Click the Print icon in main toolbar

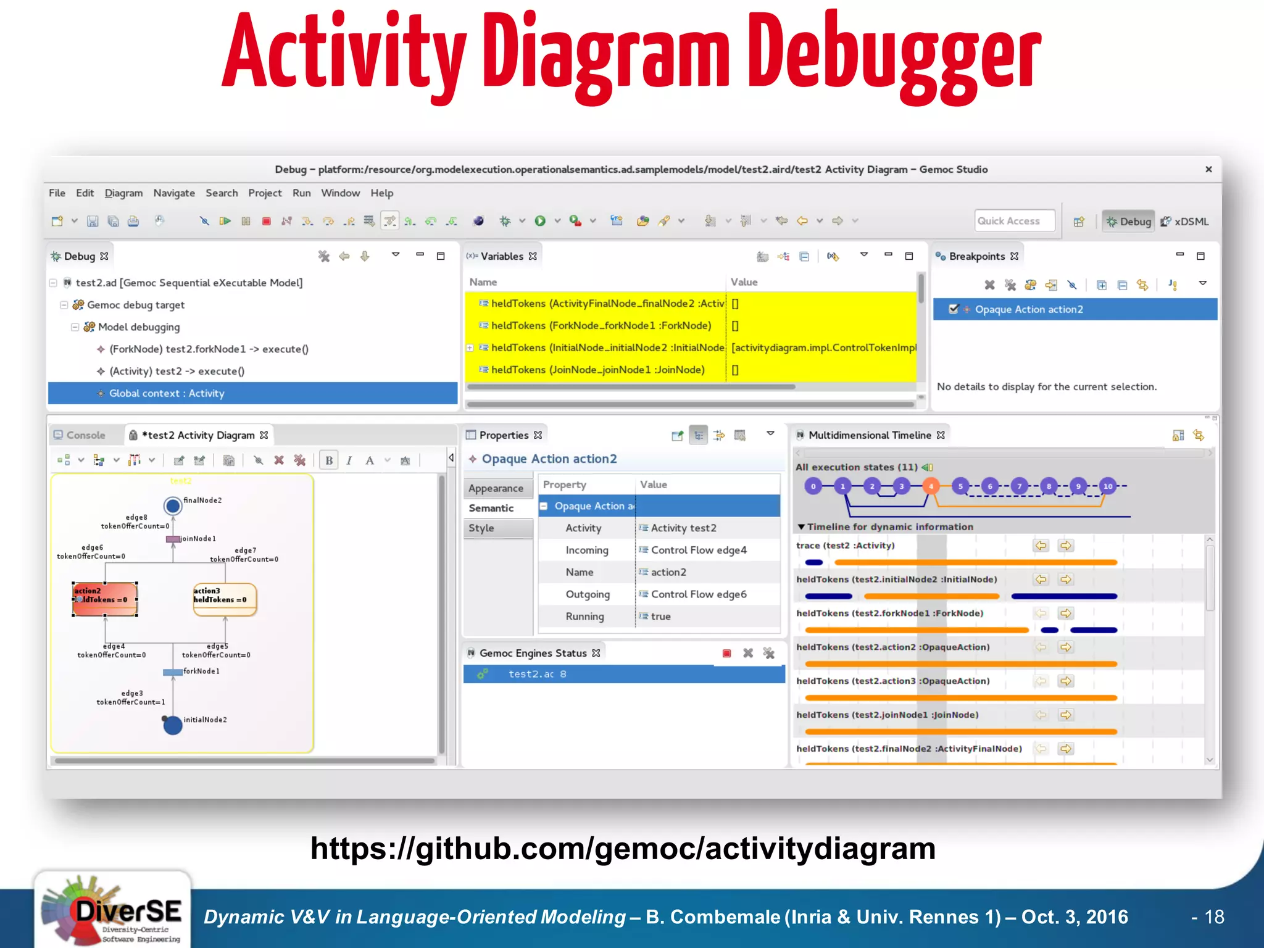click(133, 221)
